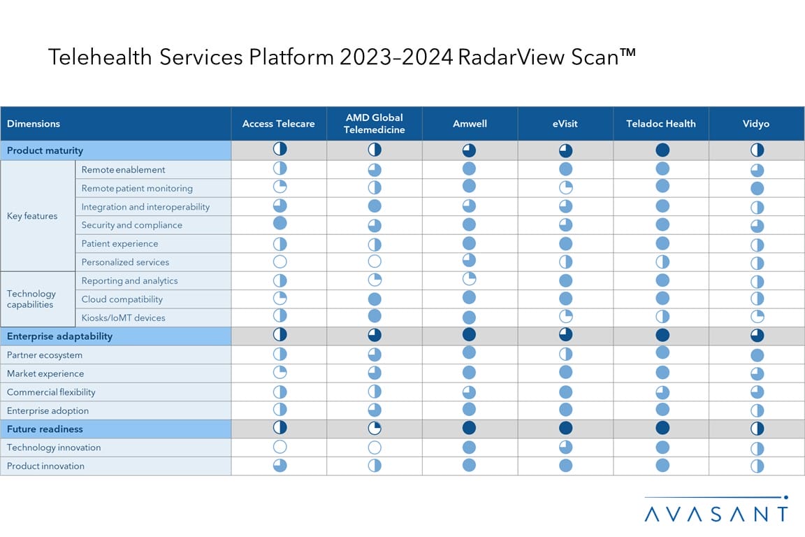Screen dimensions: 805x537
Task: Click Access Telecare's Security and compliance circle
Action: click(280, 224)
